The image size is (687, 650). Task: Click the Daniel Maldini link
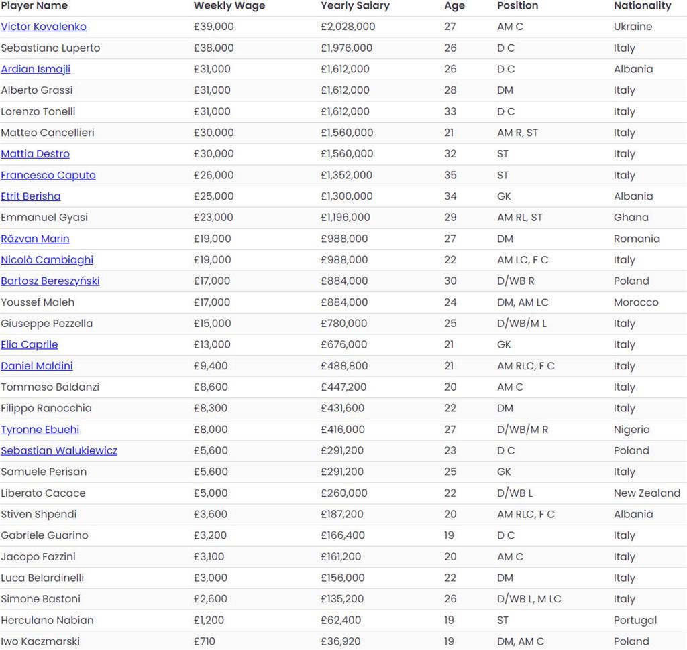(37, 366)
